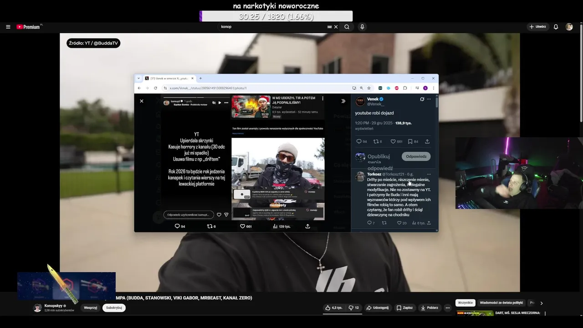The height and width of the screenshot is (328, 583).
Task: Like Torkosz's reply showing 20 likes
Action: click(x=401, y=223)
